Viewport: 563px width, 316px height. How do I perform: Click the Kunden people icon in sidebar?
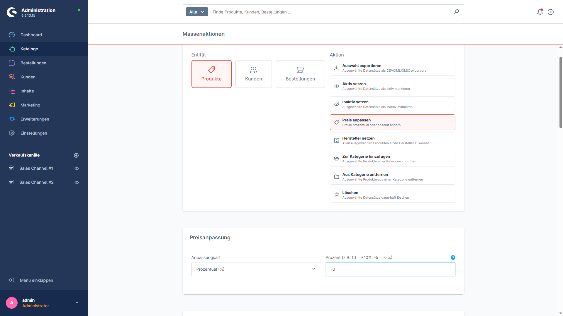click(x=12, y=77)
